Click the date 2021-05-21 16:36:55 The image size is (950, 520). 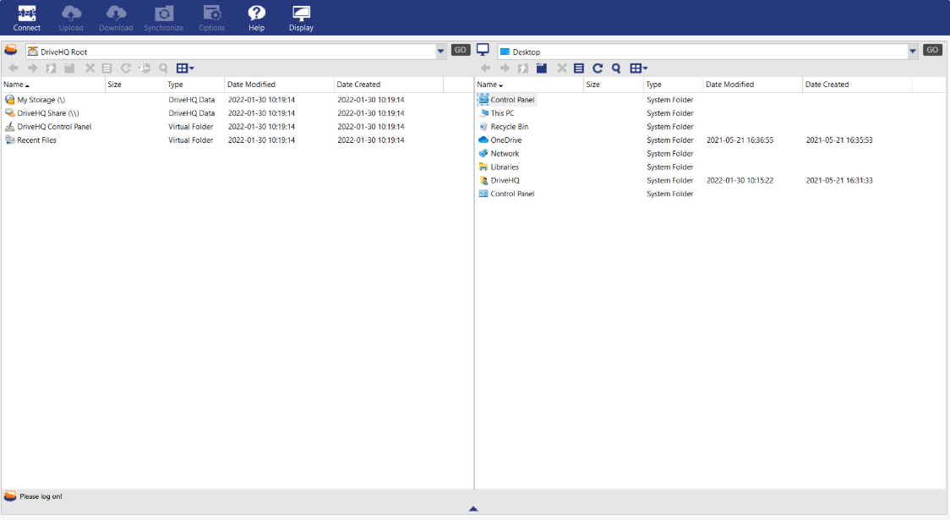[x=740, y=140]
